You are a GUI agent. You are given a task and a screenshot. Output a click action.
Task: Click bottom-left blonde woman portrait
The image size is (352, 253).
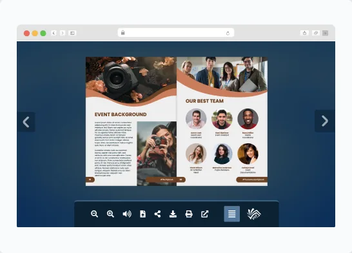pyautogui.click(x=196, y=154)
